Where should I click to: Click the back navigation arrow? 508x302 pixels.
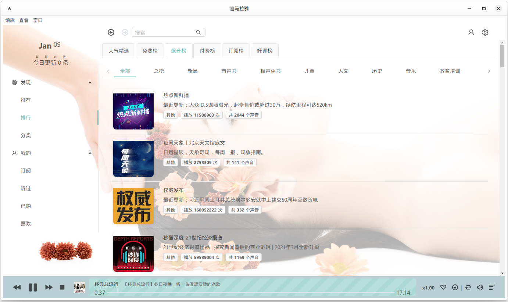pyautogui.click(x=111, y=32)
